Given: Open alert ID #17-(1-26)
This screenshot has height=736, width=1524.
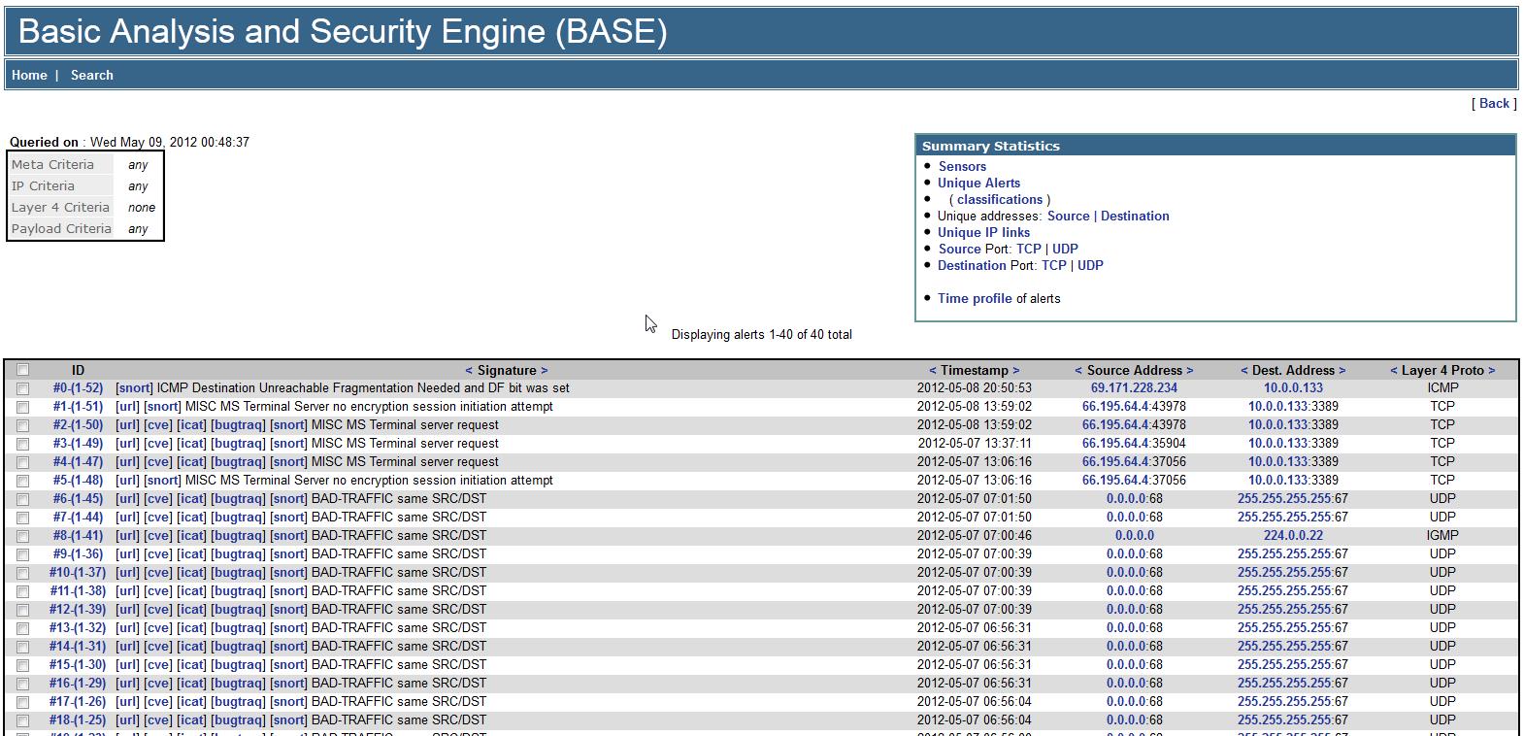Looking at the screenshot, I should 78,702.
